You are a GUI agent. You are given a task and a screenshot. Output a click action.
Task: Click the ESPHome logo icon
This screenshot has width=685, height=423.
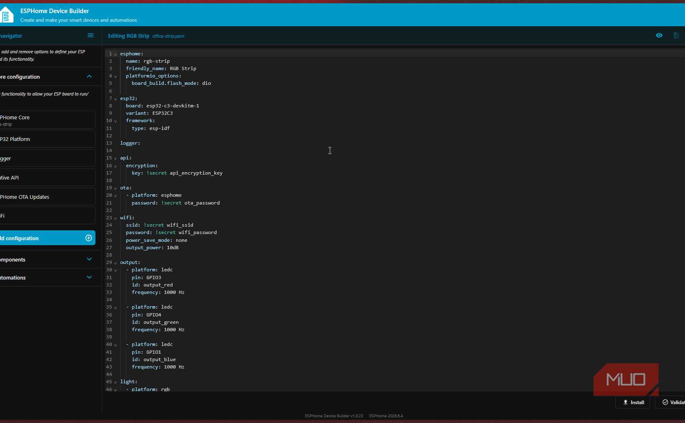6,15
